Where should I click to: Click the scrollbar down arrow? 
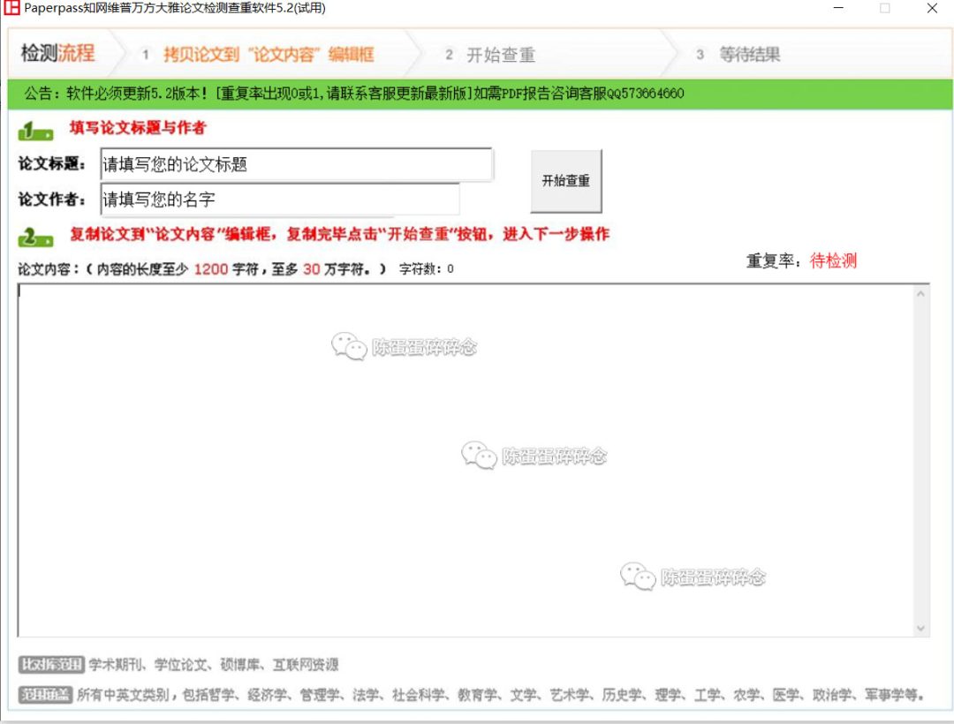click(922, 629)
